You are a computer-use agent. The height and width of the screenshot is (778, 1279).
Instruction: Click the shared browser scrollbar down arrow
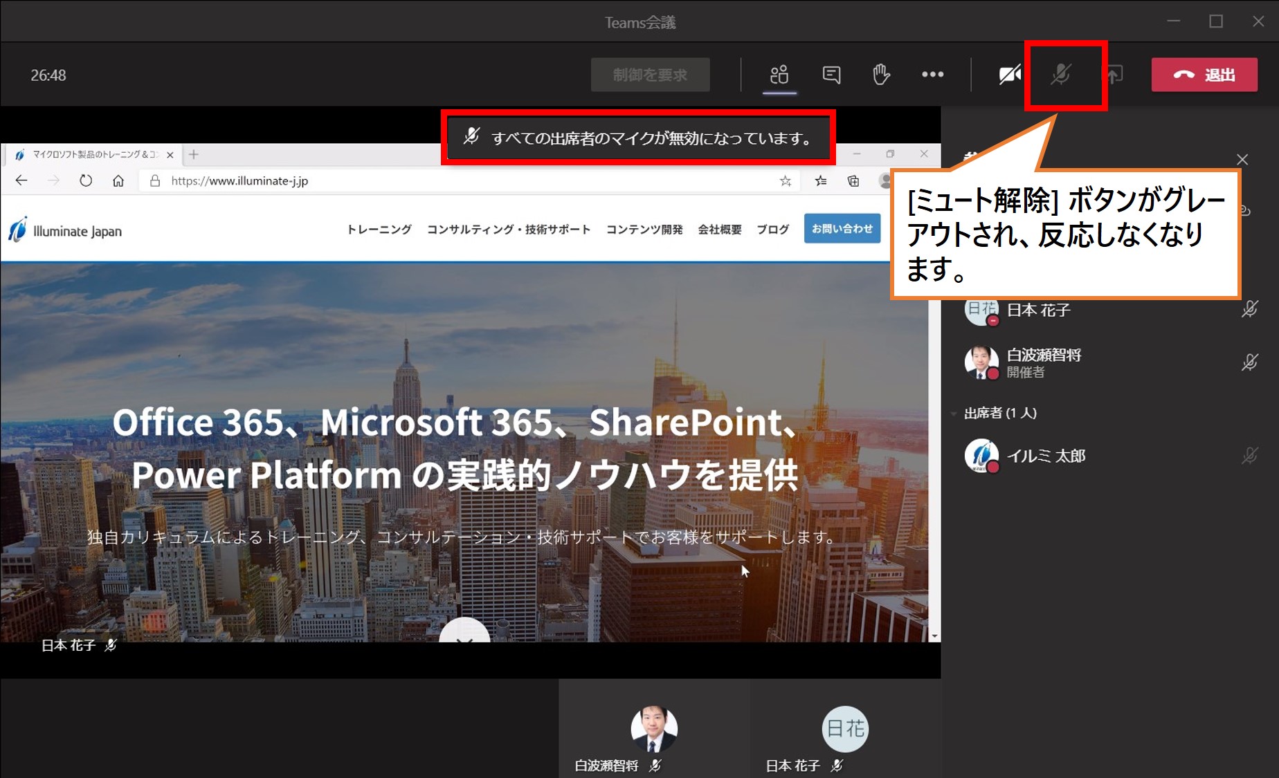pos(935,636)
